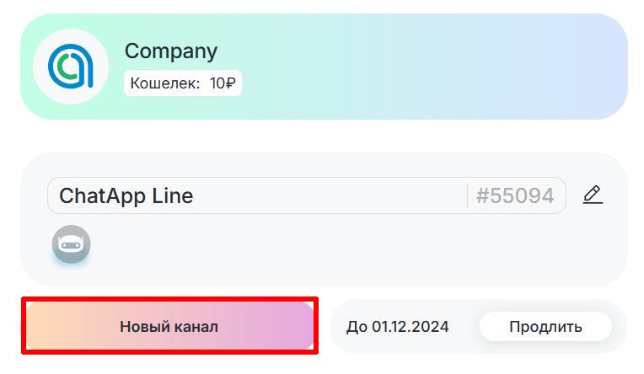The width and height of the screenshot is (644, 374).
Task: Click the "До 01.12.2024" expiry date
Action: click(397, 327)
